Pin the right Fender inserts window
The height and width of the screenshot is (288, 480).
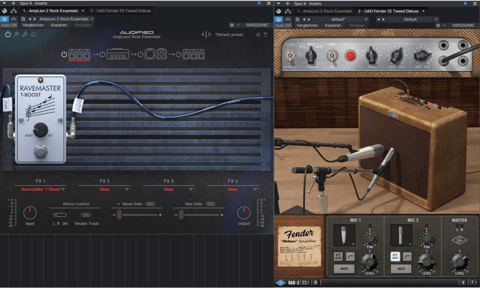(x=465, y=3)
